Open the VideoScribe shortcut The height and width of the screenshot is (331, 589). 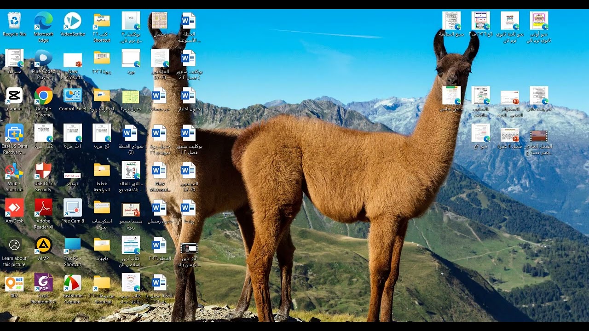(x=72, y=21)
